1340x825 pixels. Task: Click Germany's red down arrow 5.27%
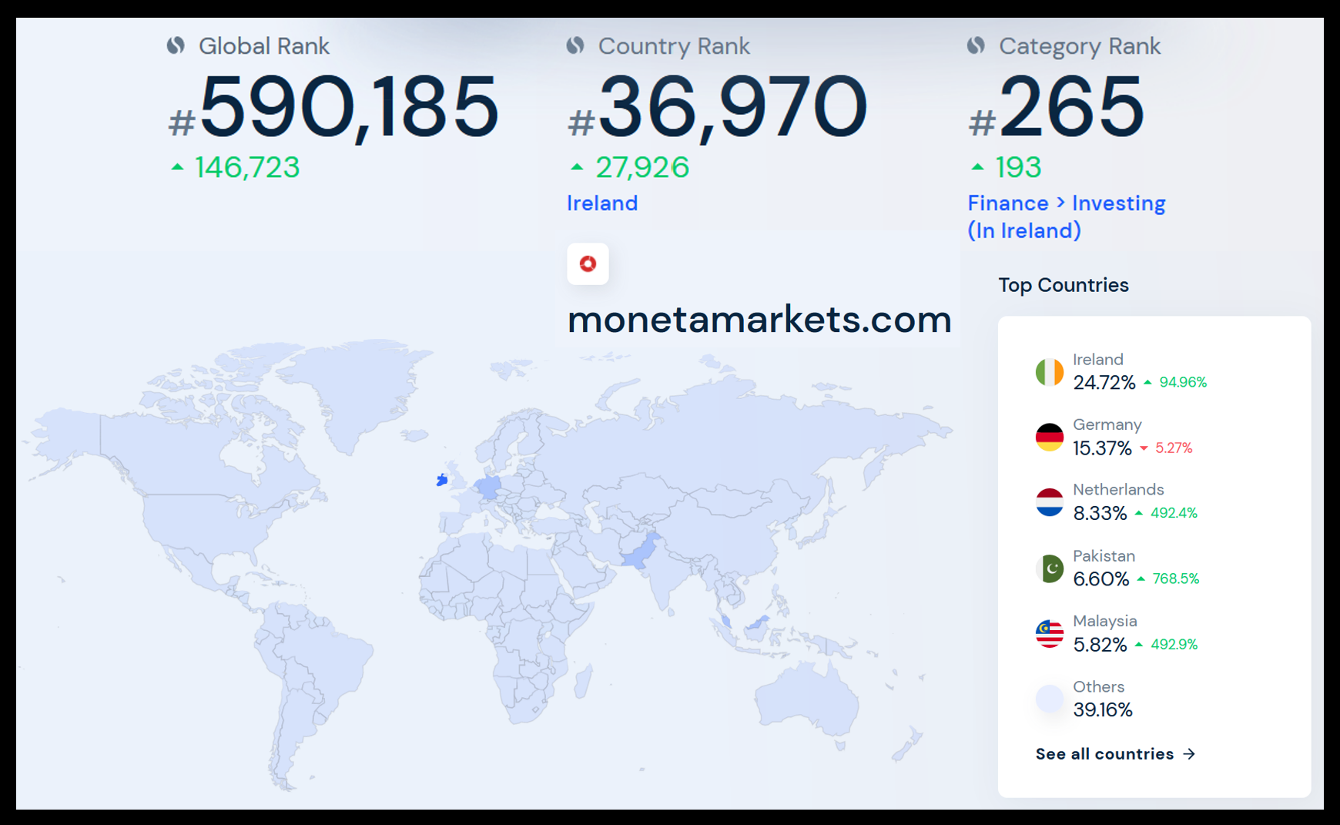(x=1144, y=448)
